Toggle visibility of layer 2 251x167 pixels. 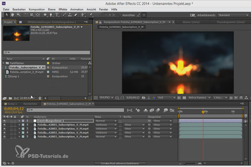click(5, 125)
